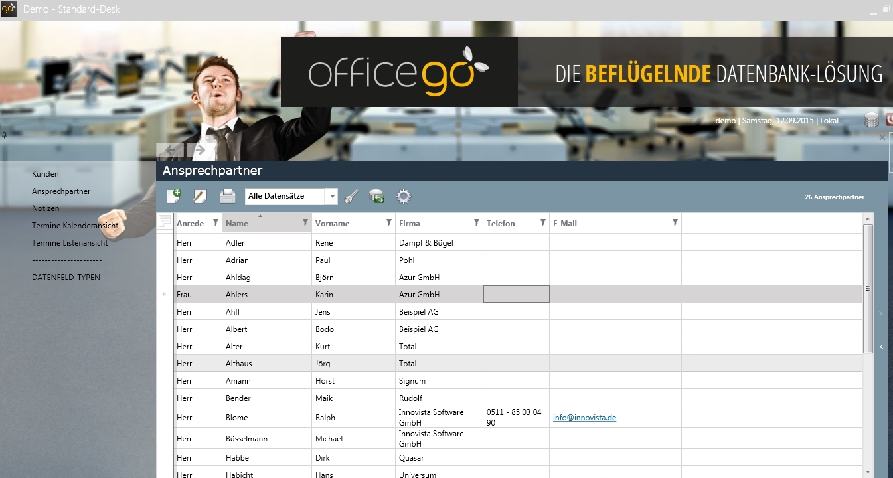The width and height of the screenshot is (893, 478).
Task: Select the Björn first name cell
Action: [x=353, y=278]
